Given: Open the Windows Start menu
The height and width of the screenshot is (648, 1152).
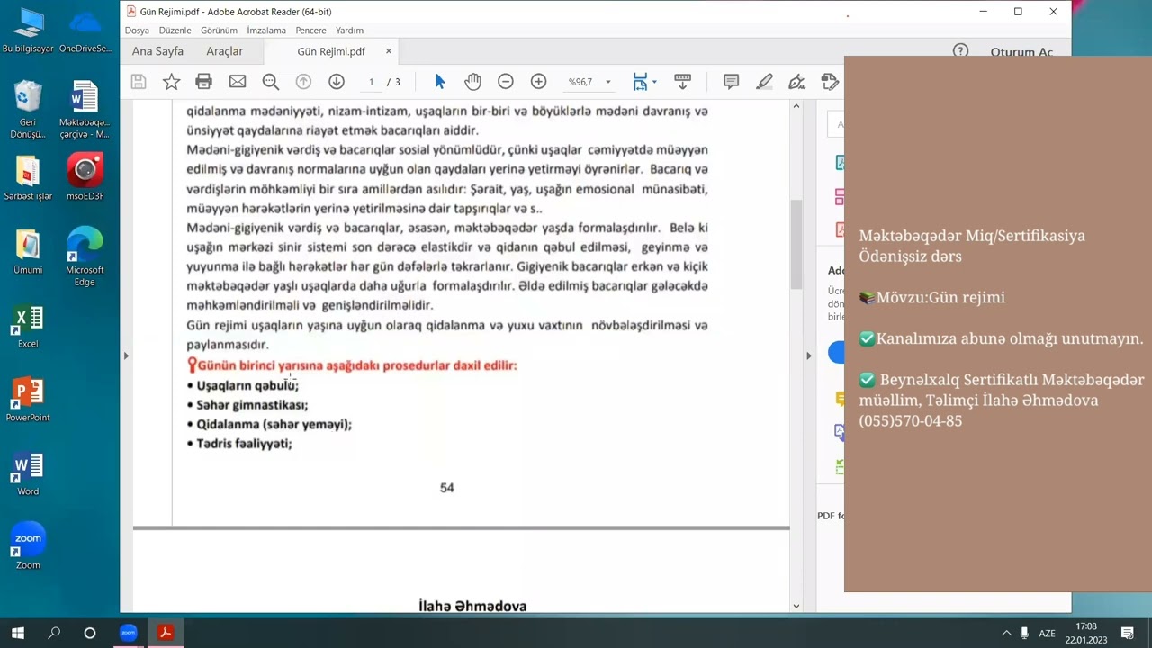Looking at the screenshot, I should [17, 633].
